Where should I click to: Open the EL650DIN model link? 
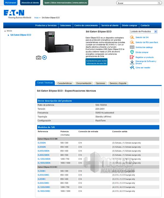coord(42,147)
